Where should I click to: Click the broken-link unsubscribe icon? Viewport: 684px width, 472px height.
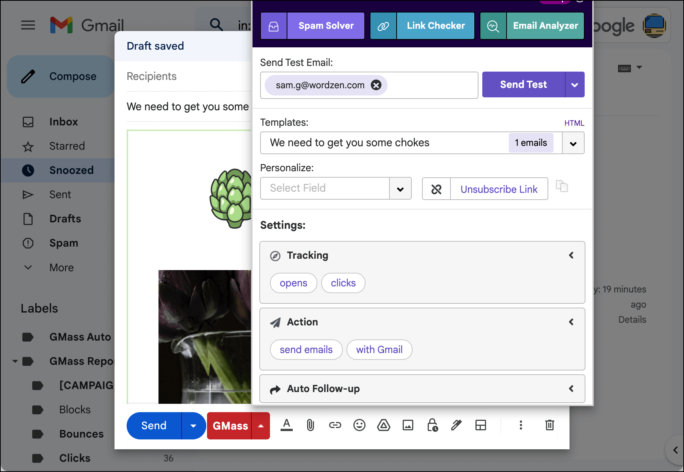tap(436, 189)
